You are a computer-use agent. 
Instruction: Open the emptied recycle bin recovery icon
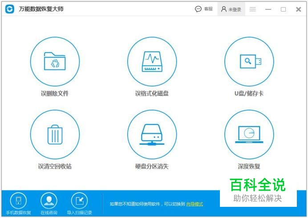pos(55,134)
